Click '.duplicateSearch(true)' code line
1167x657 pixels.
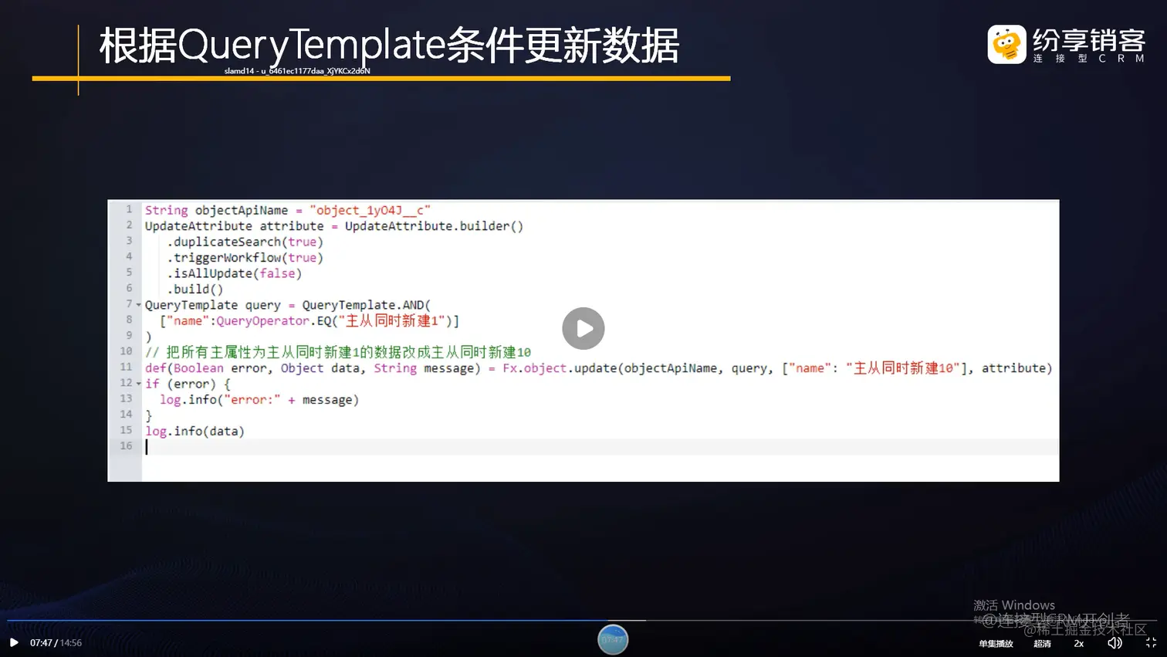[245, 242]
